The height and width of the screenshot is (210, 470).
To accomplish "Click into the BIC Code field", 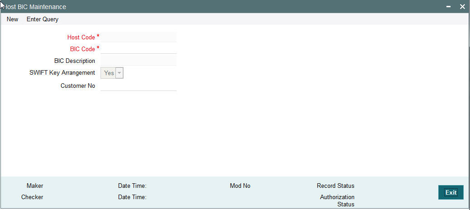I will coord(139,49).
